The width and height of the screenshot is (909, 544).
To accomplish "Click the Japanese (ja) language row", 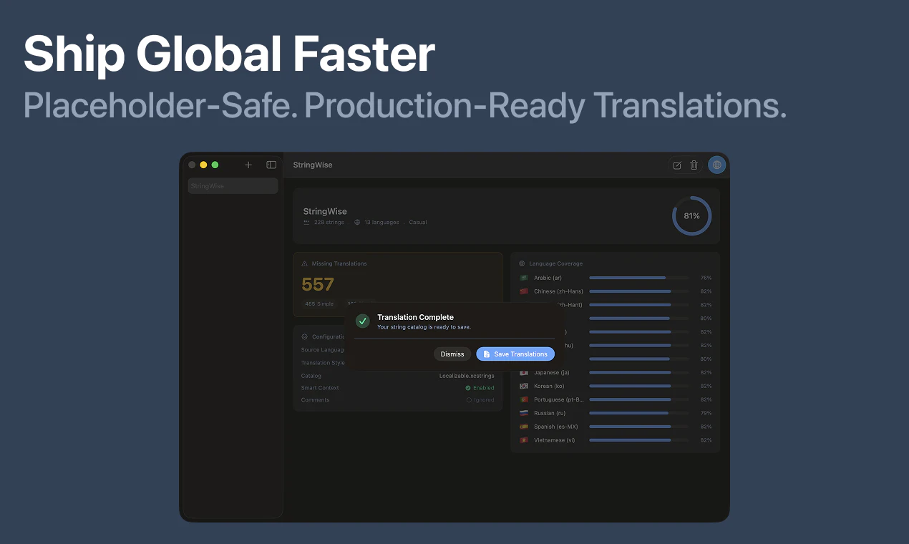I will [616, 372].
